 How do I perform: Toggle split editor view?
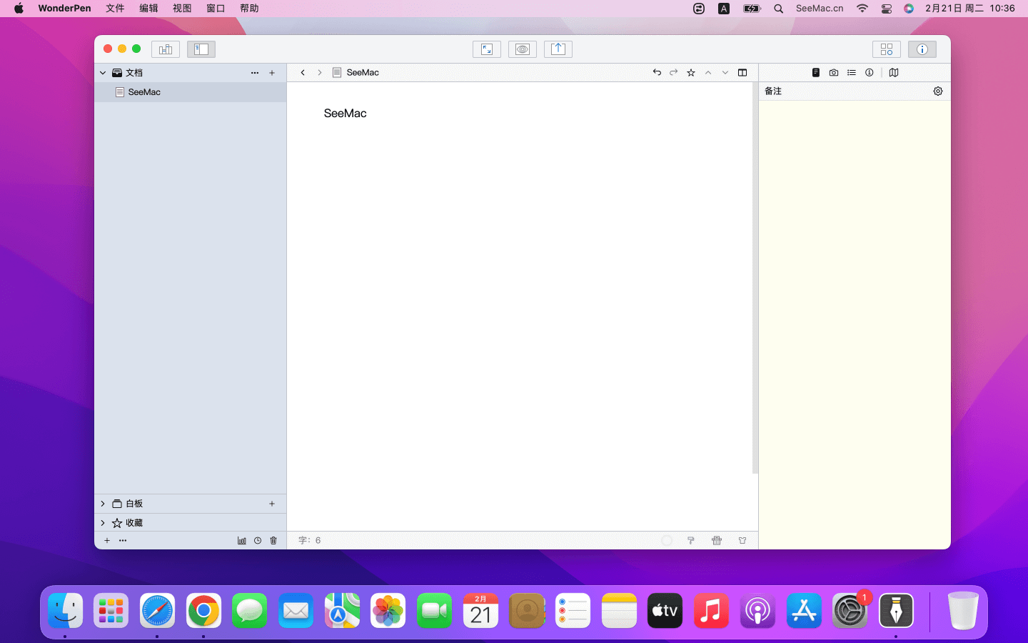(742, 73)
